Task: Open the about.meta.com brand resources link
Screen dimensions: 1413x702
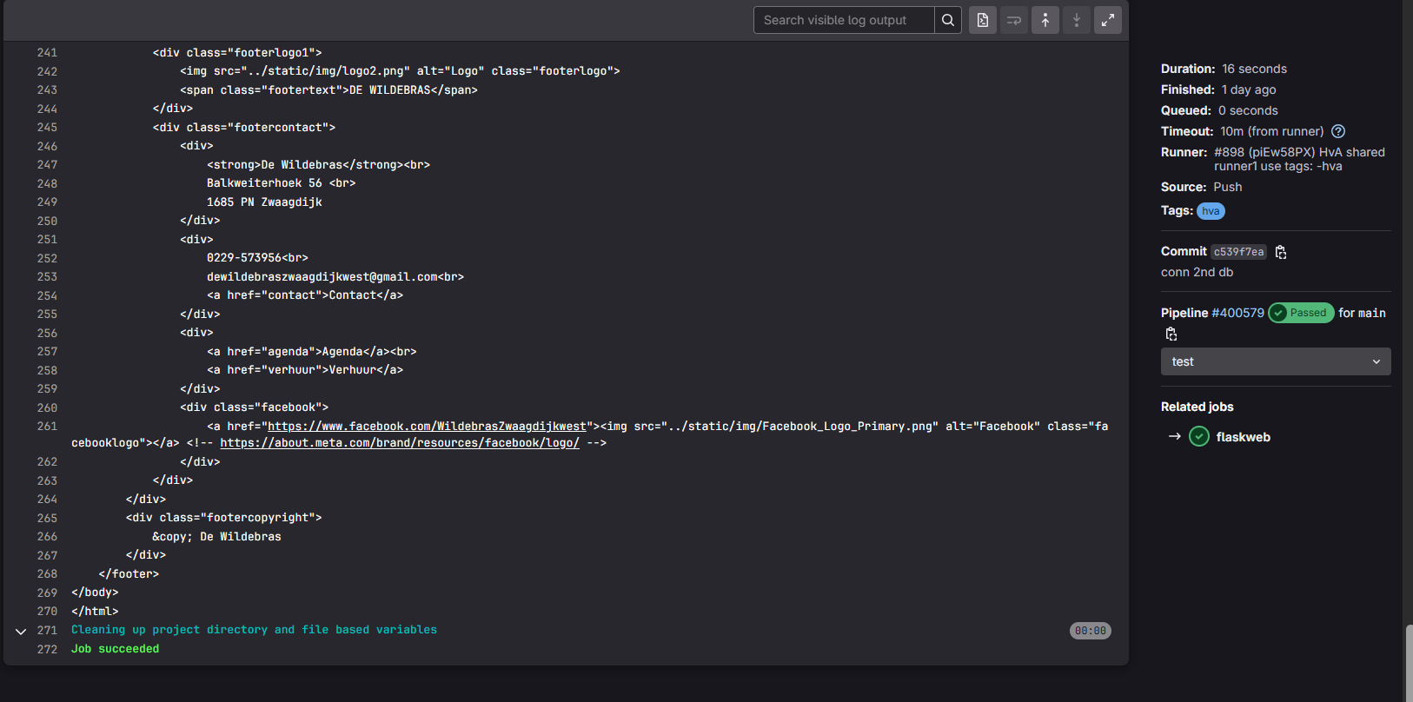Action: (399, 443)
